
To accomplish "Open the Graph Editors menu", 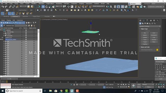I will (50, 4).
